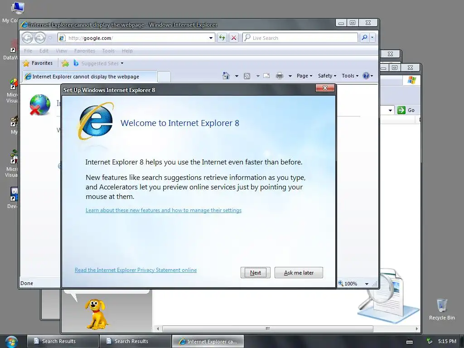
Task: Open the Page menu in the command bar
Action: tap(304, 76)
